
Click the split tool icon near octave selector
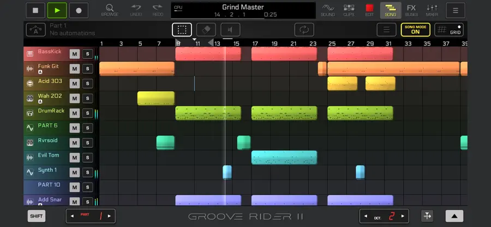point(427,216)
